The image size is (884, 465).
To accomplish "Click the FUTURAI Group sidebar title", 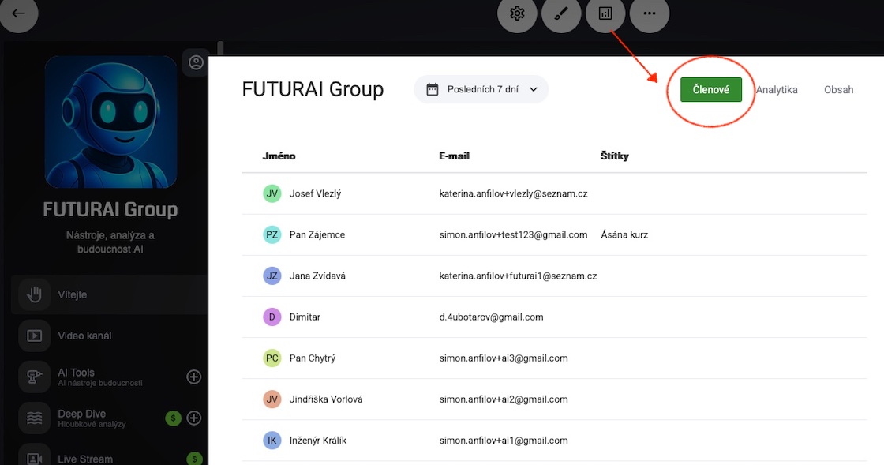I will (110, 209).
